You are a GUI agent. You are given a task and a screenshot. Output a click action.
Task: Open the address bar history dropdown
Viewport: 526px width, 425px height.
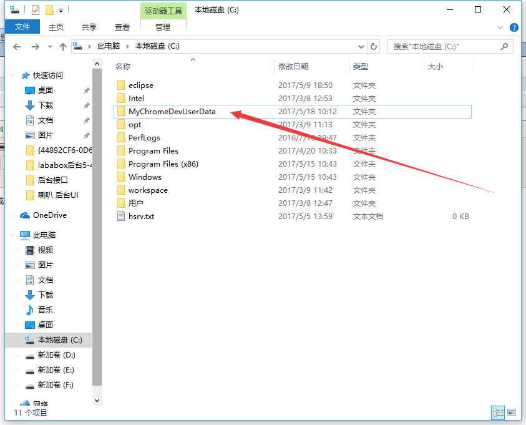coord(361,47)
